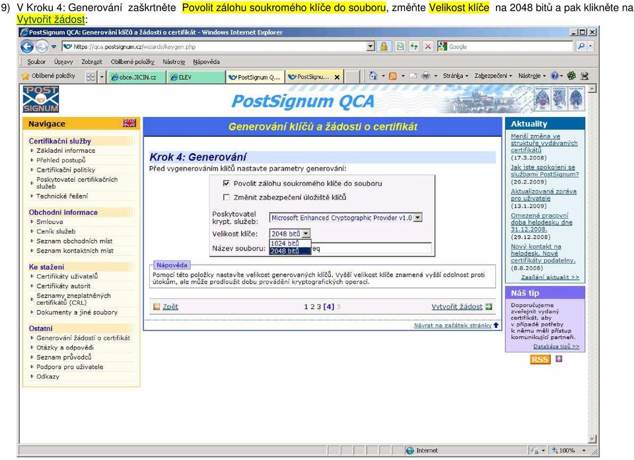Open Základní informace in navigation

coord(66,151)
